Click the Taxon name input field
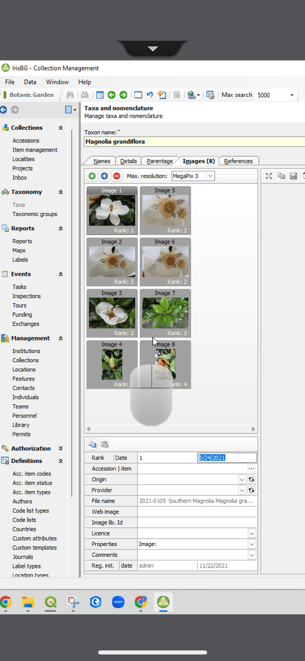This screenshot has height=661, width=305. pos(195,142)
